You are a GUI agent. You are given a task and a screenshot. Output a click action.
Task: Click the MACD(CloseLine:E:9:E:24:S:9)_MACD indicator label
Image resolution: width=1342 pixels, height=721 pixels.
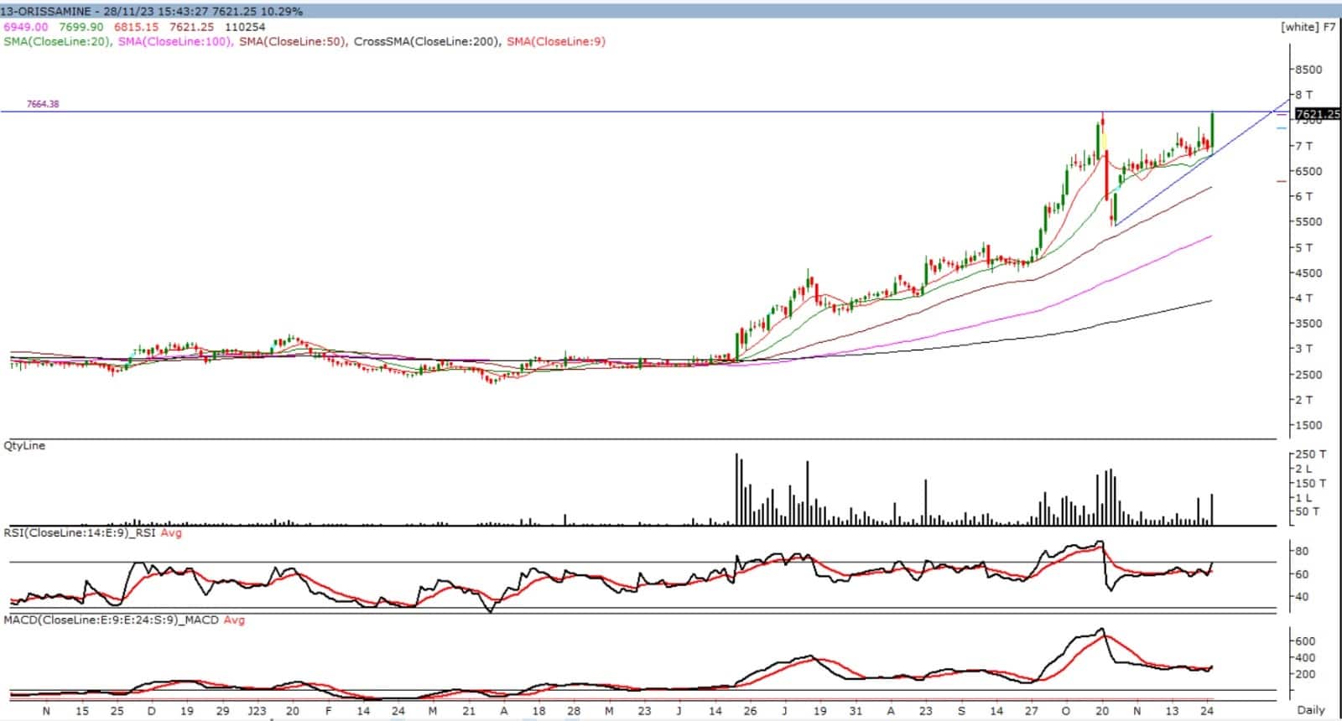111,620
